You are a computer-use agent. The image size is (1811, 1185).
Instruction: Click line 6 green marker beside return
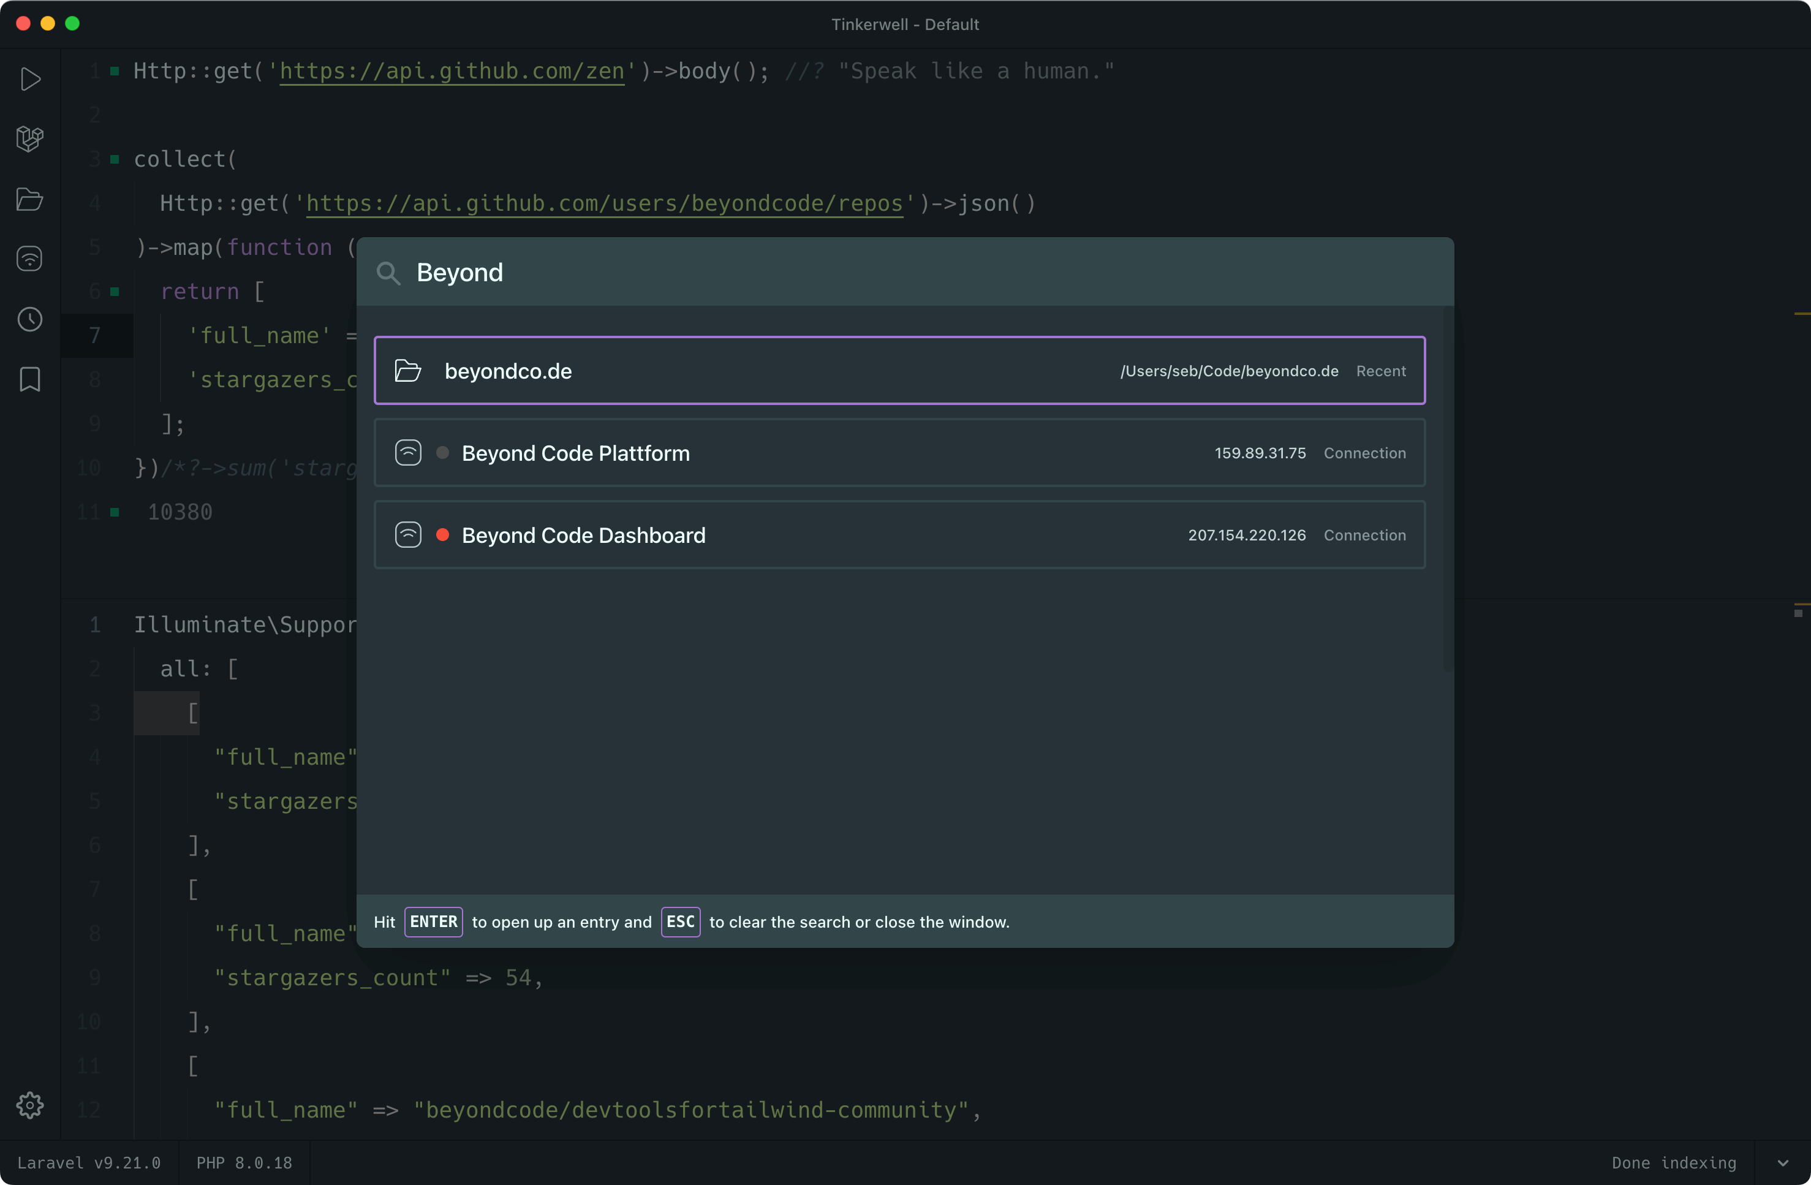pyautogui.click(x=114, y=292)
